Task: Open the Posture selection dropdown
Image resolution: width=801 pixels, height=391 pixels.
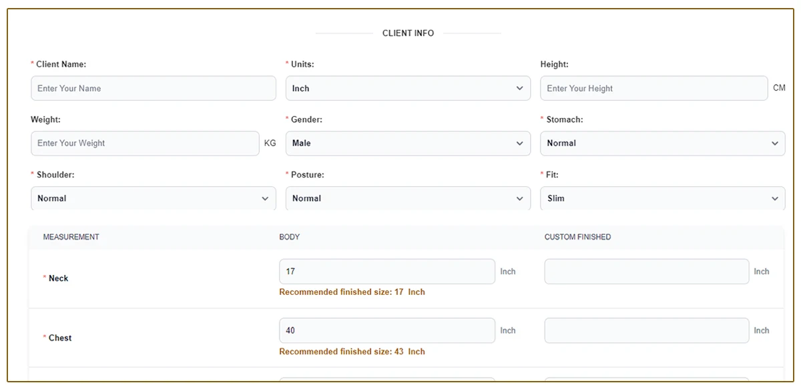Action: click(x=407, y=198)
